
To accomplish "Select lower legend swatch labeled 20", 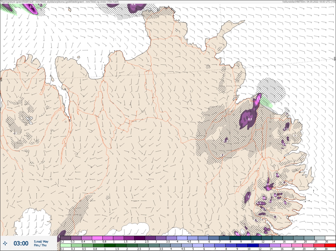I will (x=308, y=245).
